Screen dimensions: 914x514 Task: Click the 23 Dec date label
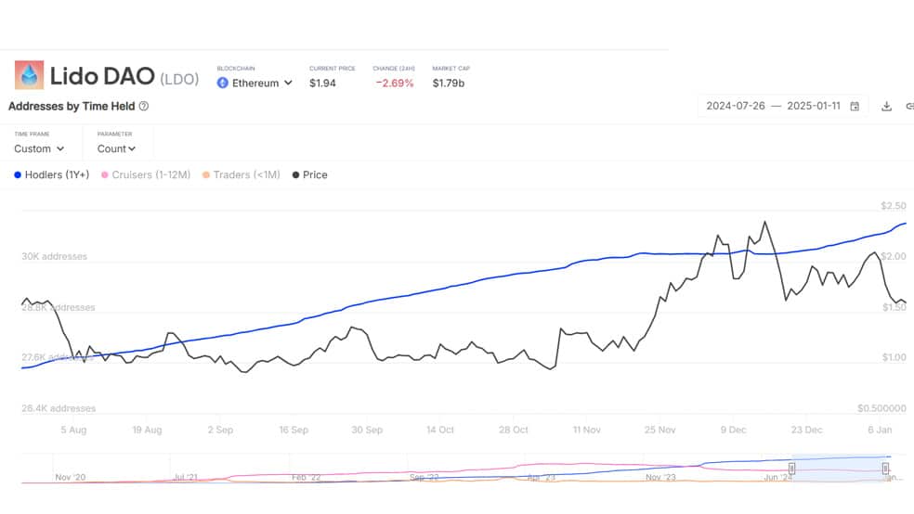pyautogui.click(x=807, y=430)
